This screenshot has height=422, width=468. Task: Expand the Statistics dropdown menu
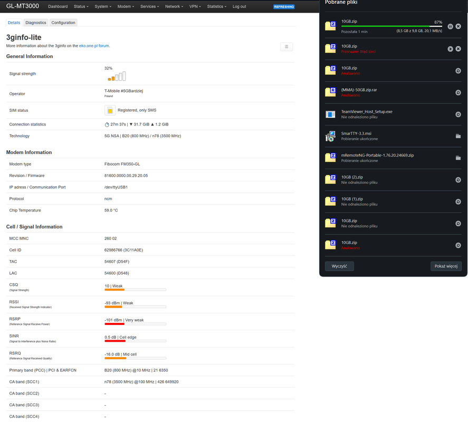coord(217,6)
